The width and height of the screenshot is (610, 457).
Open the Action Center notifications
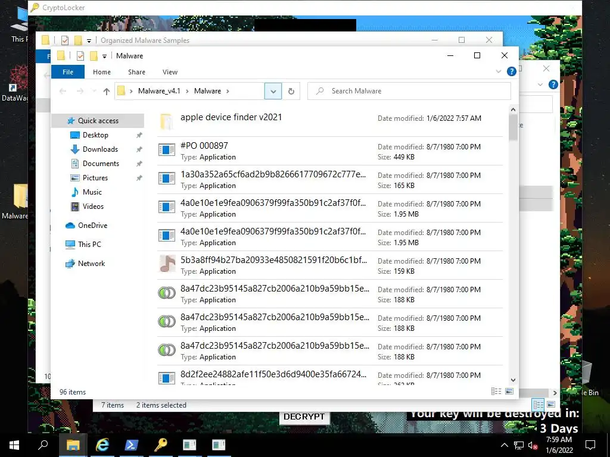tap(590, 445)
